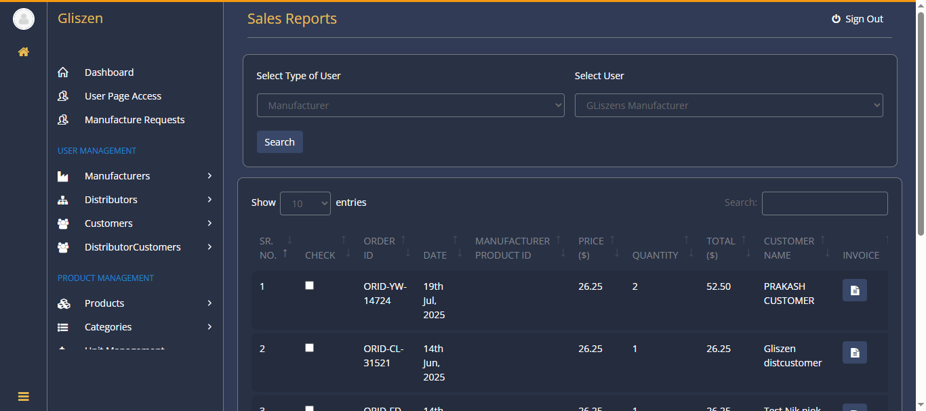The image size is (926, 411).
Task: Open invoice for Gliszen distcustomer order
Action: tap(855, 353)
